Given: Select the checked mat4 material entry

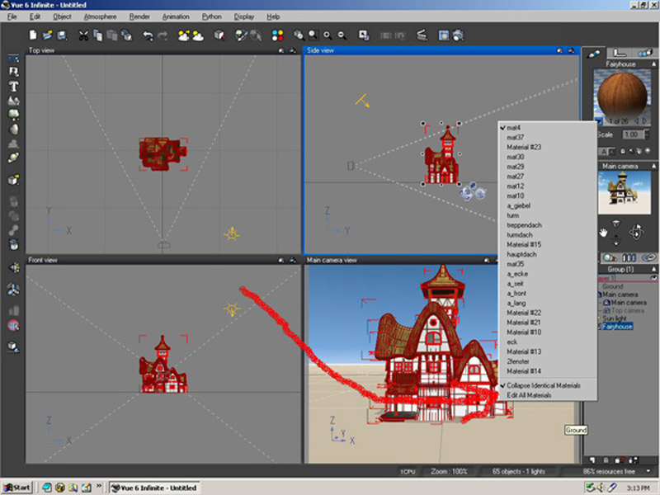Looking at the screenshot, I should pyautogui.click(x=514, y=128).
